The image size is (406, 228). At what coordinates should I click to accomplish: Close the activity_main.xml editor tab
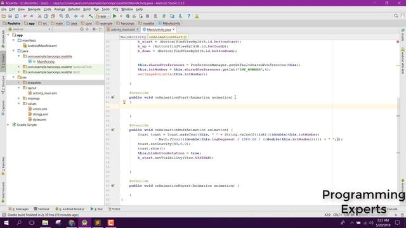[x=138, y=30]
